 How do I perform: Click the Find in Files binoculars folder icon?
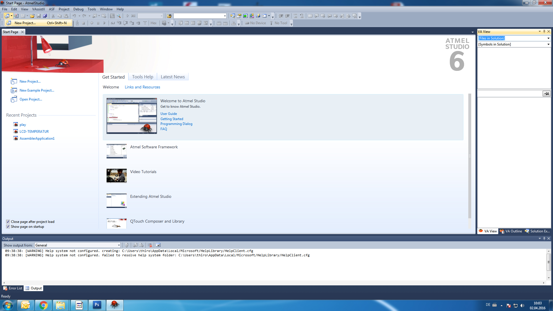(169, 16)
